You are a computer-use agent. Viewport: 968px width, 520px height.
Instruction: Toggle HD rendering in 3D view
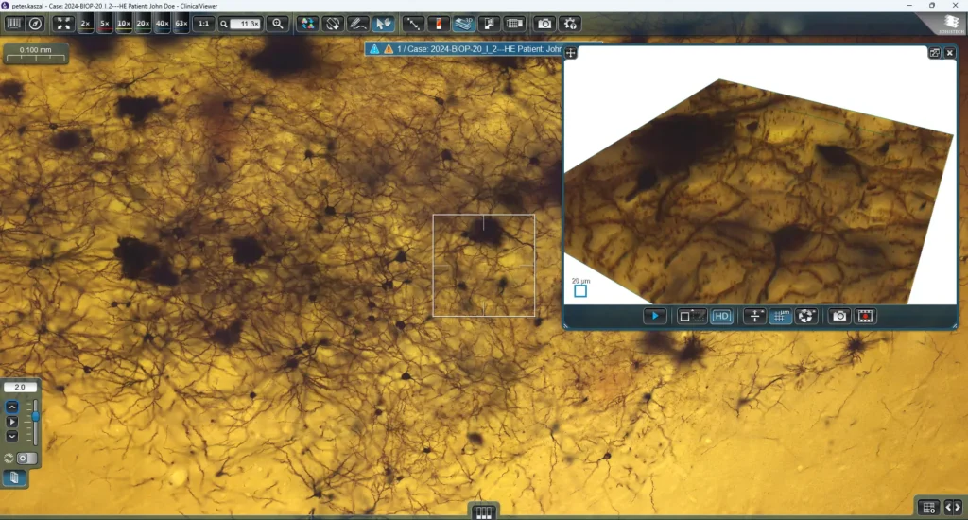pos(721,316)
